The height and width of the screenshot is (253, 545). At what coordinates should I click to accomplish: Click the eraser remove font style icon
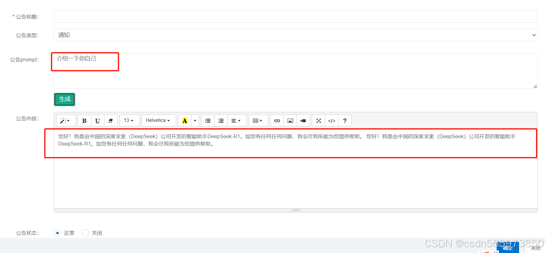click(111, 121)
